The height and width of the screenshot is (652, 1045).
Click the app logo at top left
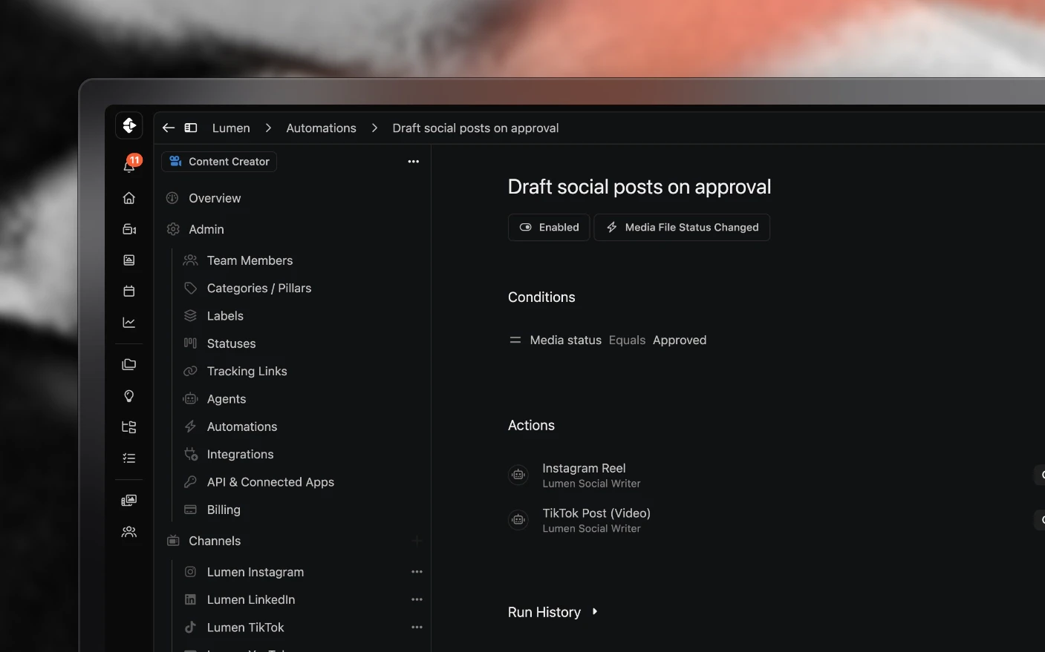(129, 125)
